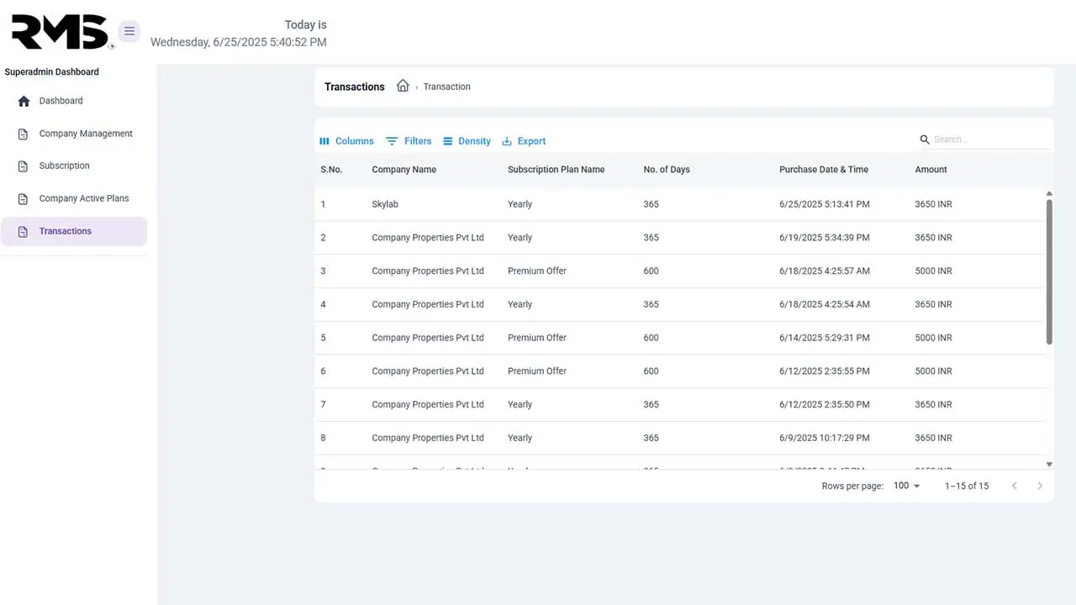1076x605 pixels.
Task: Click the date 6/14/2025 5:29:31 PM
Action: pyautogui.click(x=825, y=338)
